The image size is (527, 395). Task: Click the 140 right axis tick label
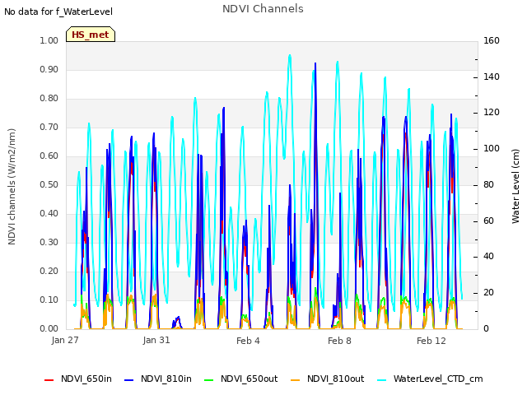492,77
